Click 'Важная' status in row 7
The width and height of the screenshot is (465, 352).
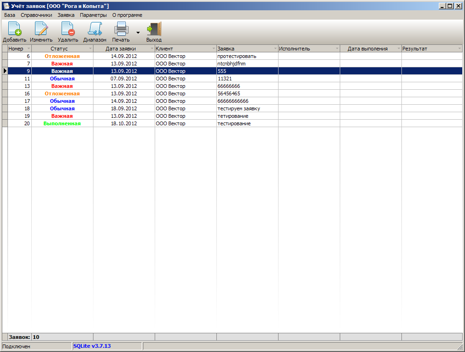point(62,64)
